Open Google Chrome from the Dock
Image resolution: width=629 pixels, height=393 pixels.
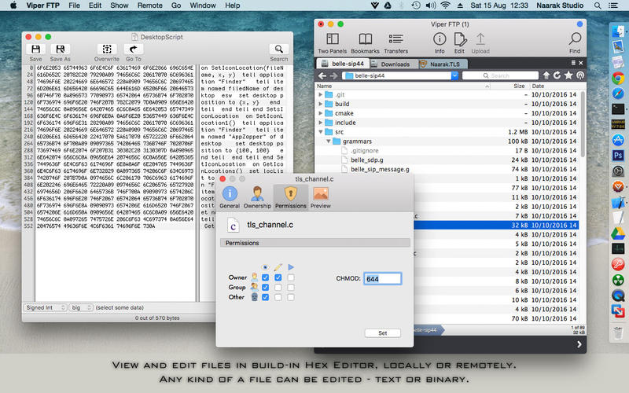[x=618, y=78]
